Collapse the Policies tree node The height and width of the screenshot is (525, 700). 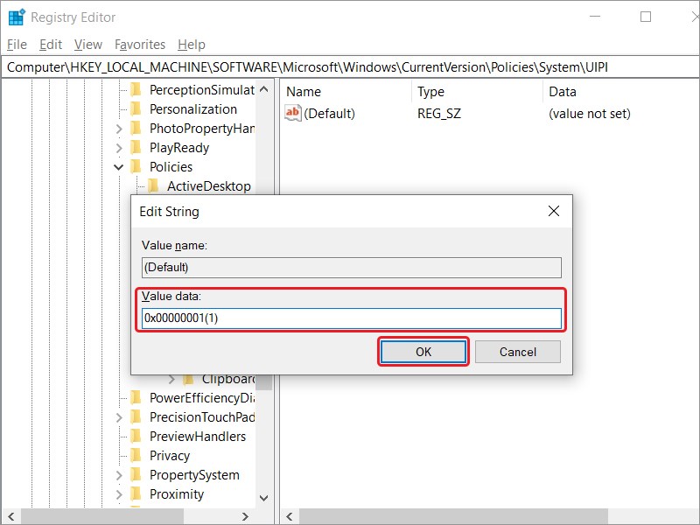118,167
